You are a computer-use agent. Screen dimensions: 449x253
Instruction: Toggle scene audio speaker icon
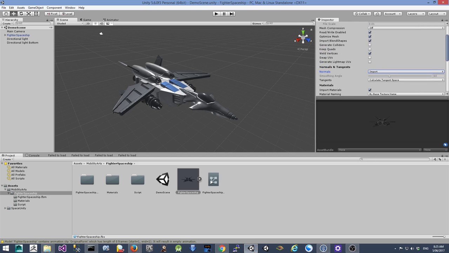pyautogui.click(x=101, y=24)
